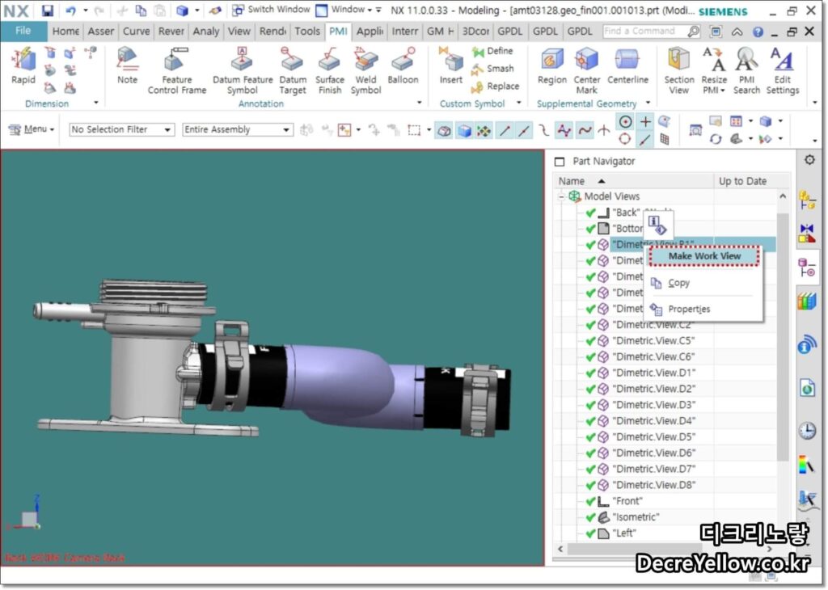Create a Datum Feature Symbol

243,70
